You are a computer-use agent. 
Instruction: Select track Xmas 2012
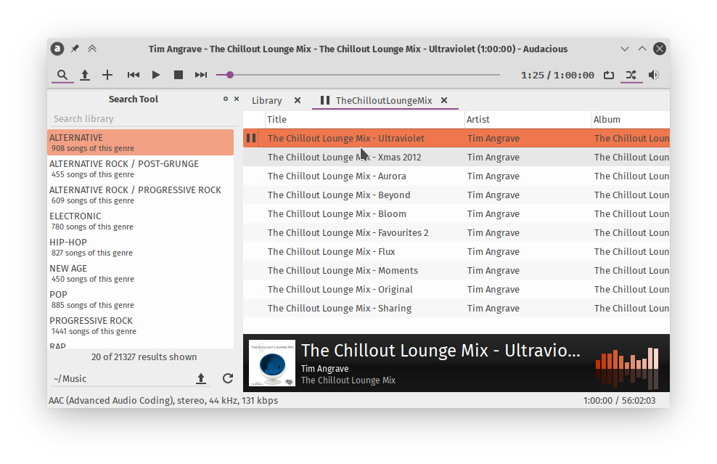(x=456, y=157)
